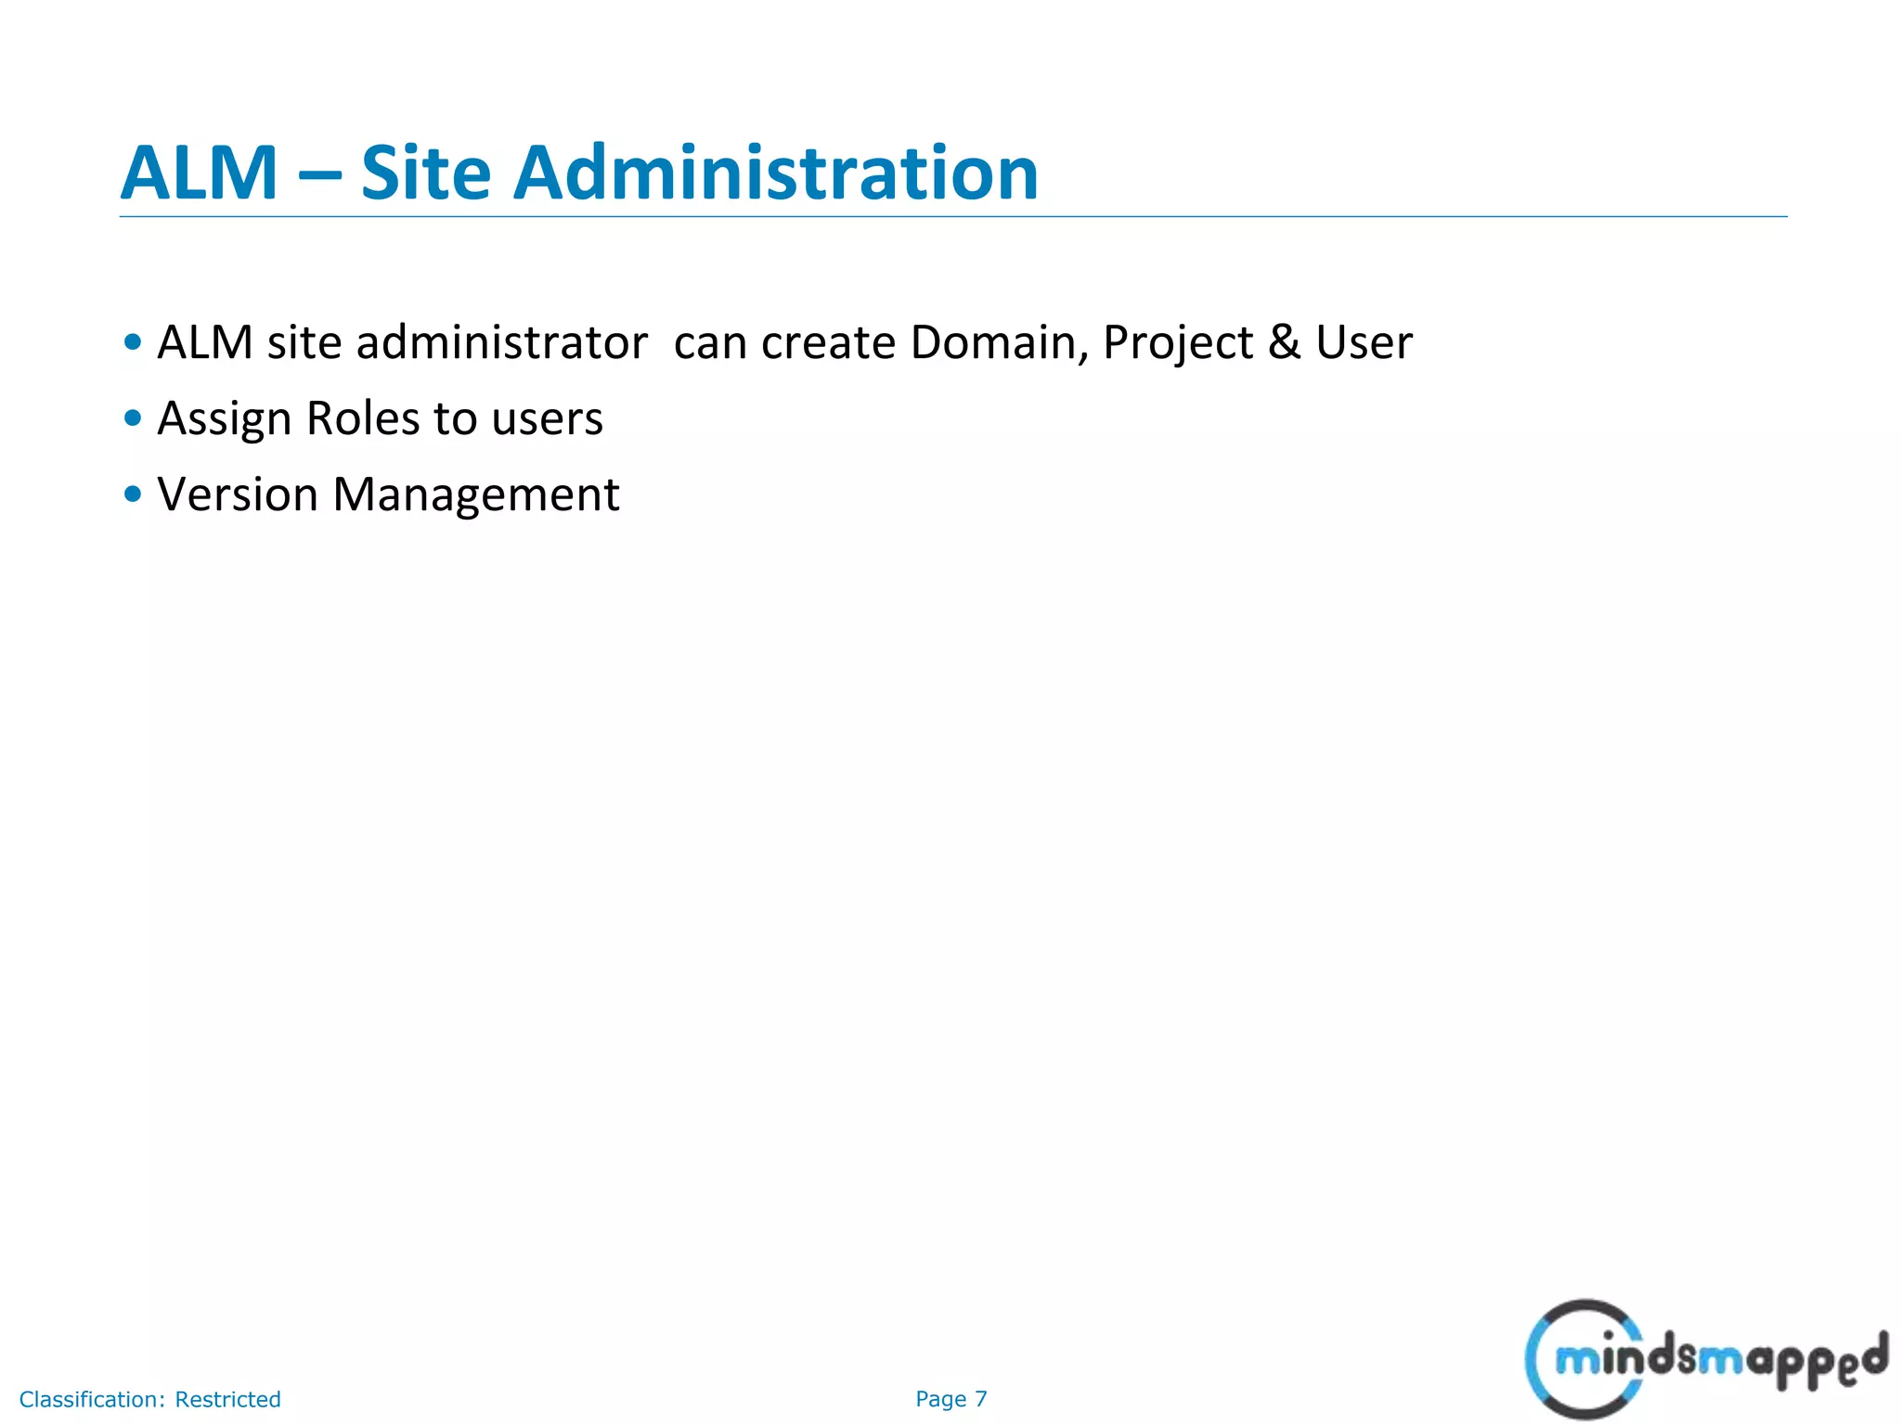
Task: Click 'administrator' in the first bullet
Action: click(501, 342)
